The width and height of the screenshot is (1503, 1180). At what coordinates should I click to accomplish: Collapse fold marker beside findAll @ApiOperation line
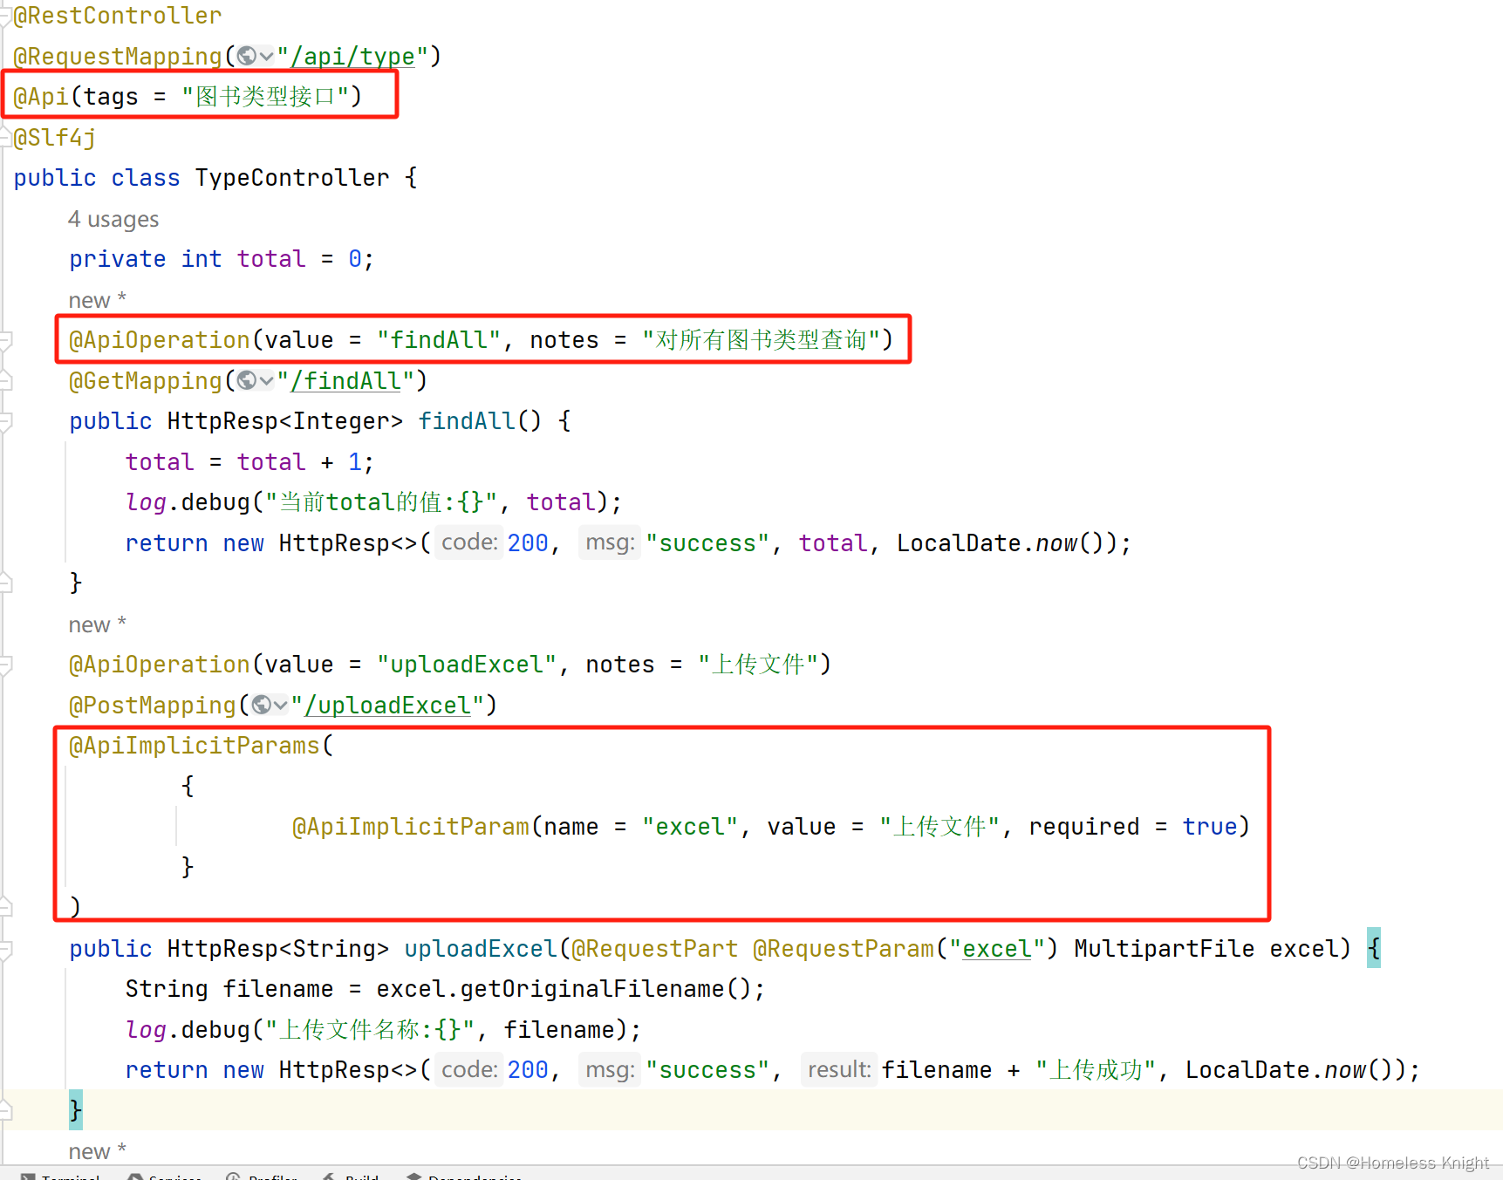point(5,340)
